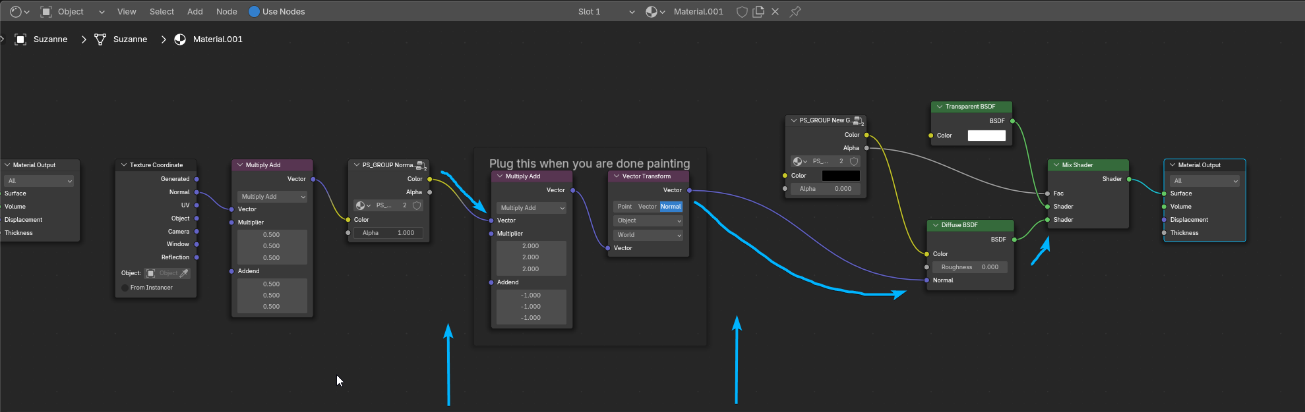This screenshot has height=412, width=1305.
Task: Open operation dropdown on Multiply Add node with 0.500 values
Action: [x=272, y=197]
